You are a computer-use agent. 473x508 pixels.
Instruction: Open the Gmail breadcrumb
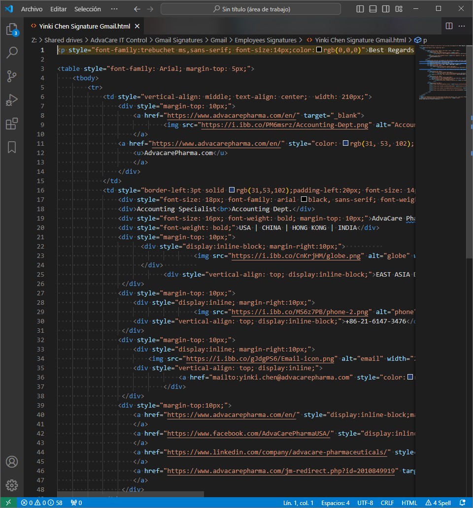(x=219, y=40)
